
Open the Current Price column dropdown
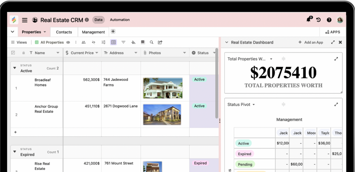pos(97,53)
